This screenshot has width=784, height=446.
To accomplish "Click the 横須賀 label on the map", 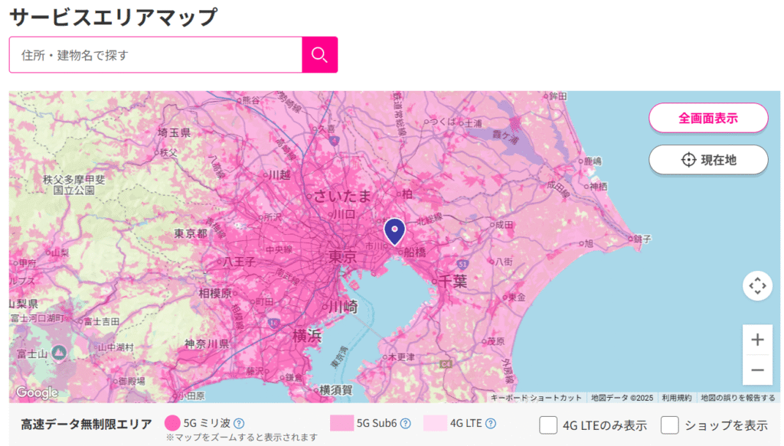I will [336, 389].
